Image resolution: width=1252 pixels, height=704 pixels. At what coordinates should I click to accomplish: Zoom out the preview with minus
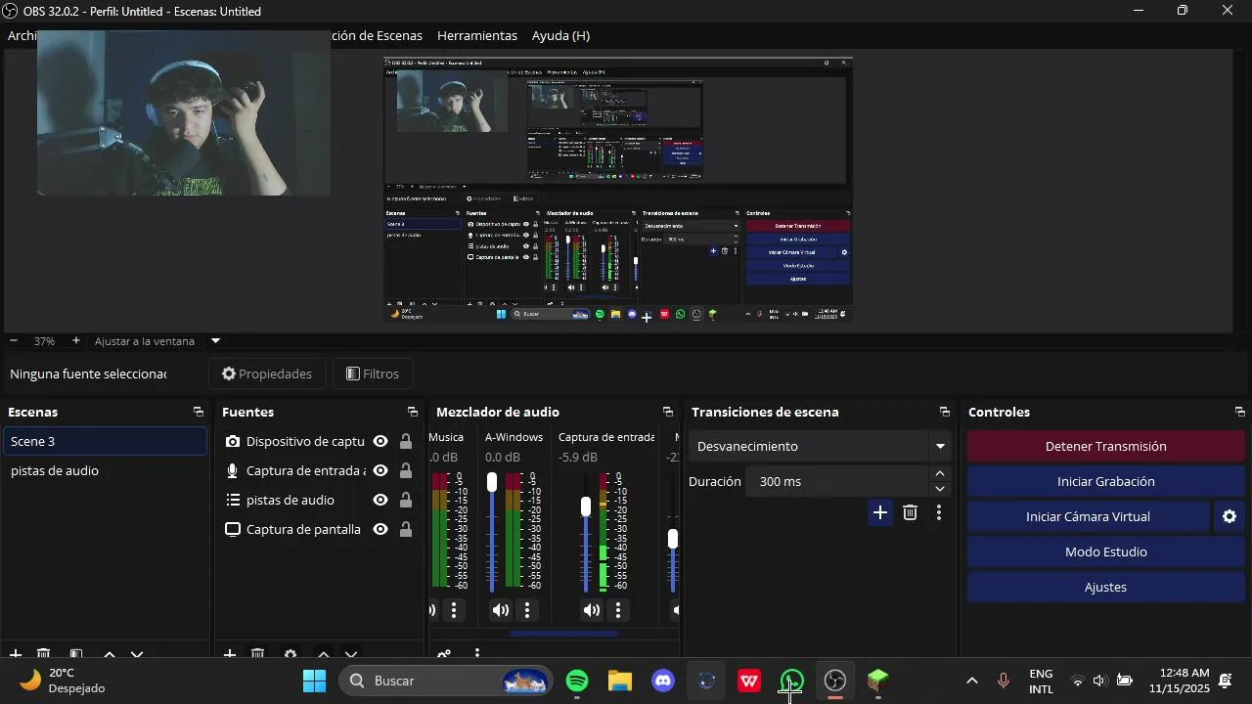click(x=14, y=341)
